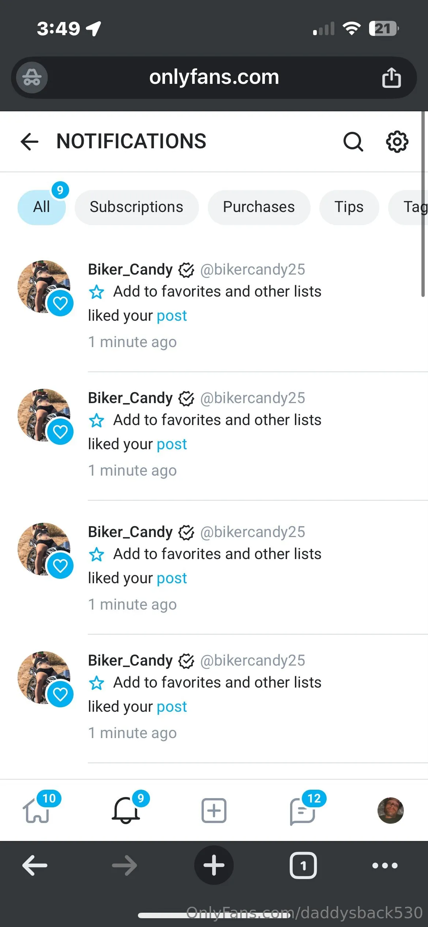This screenshot has width=428, height=927.
Task: Open the home feed icon
Action: 37,811
